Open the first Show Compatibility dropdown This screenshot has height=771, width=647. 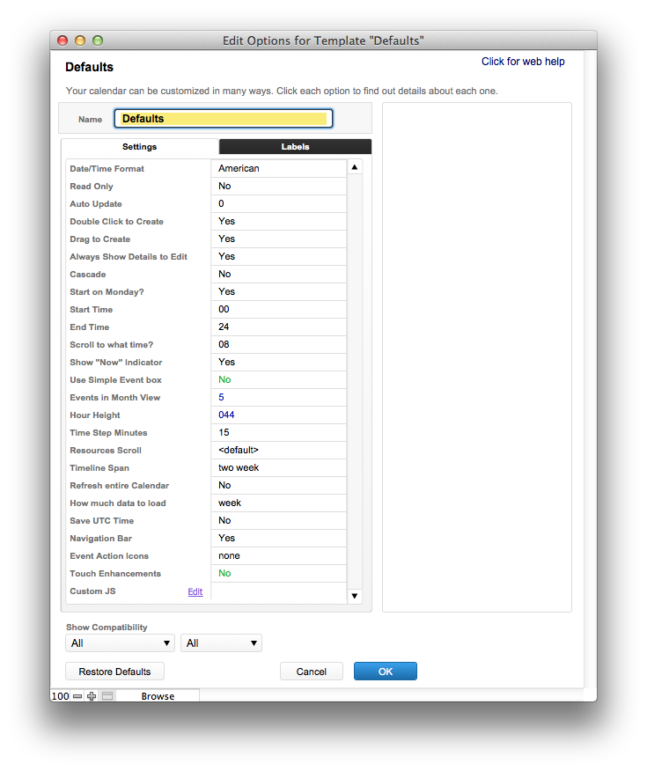120,643
